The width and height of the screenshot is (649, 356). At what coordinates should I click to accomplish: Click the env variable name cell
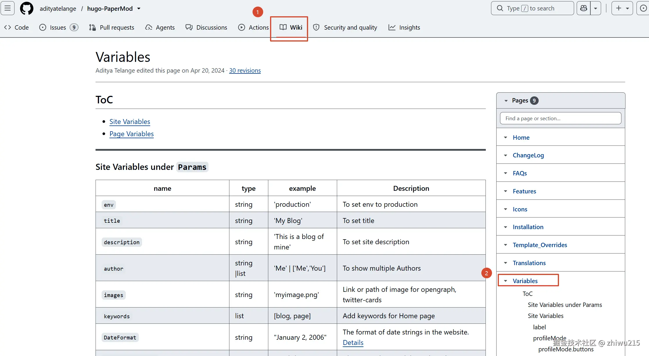(162, 204)
